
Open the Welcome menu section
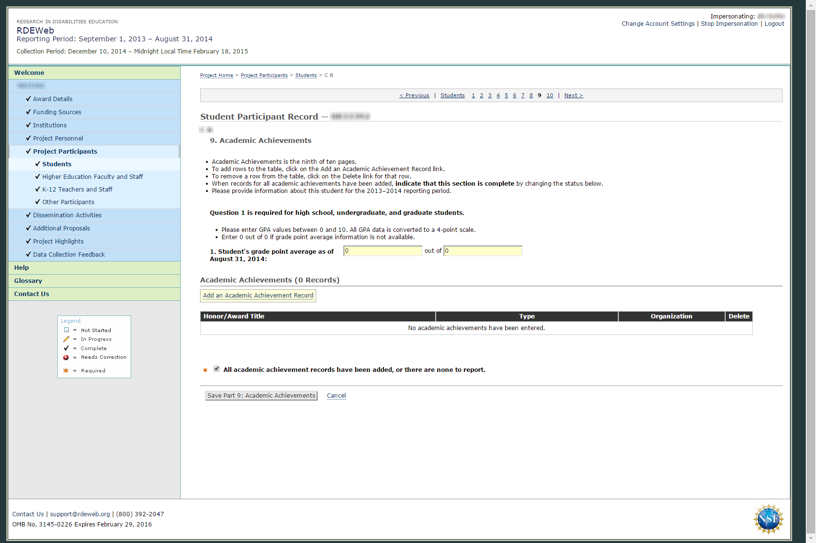click(x=94, y=73)
